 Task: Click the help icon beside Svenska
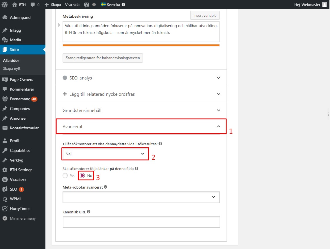(x=123, y=5)
